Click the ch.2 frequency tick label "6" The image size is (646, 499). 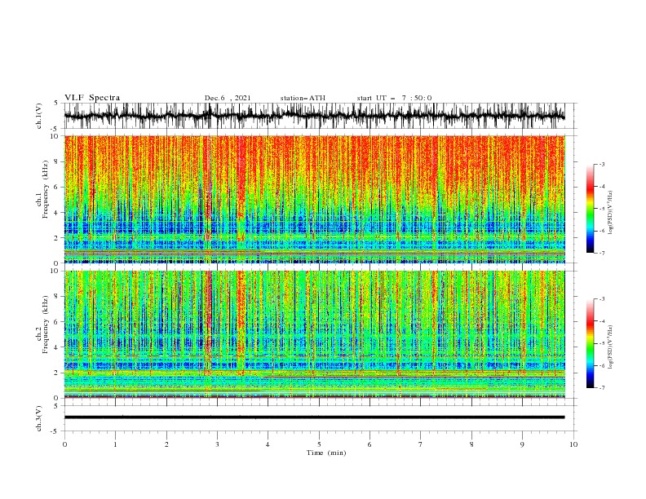58,321
